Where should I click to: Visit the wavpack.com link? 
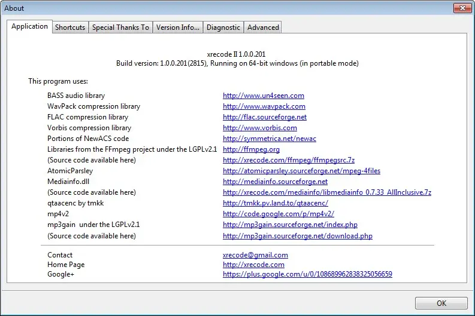(264, 106)
